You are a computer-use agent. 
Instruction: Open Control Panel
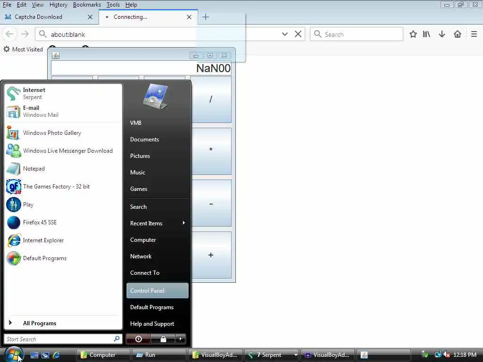pos(158,290)
